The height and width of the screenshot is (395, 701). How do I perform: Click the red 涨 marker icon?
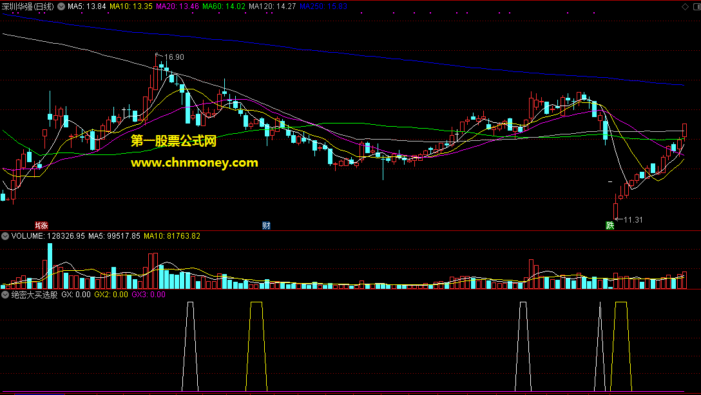tap(42, 225)
